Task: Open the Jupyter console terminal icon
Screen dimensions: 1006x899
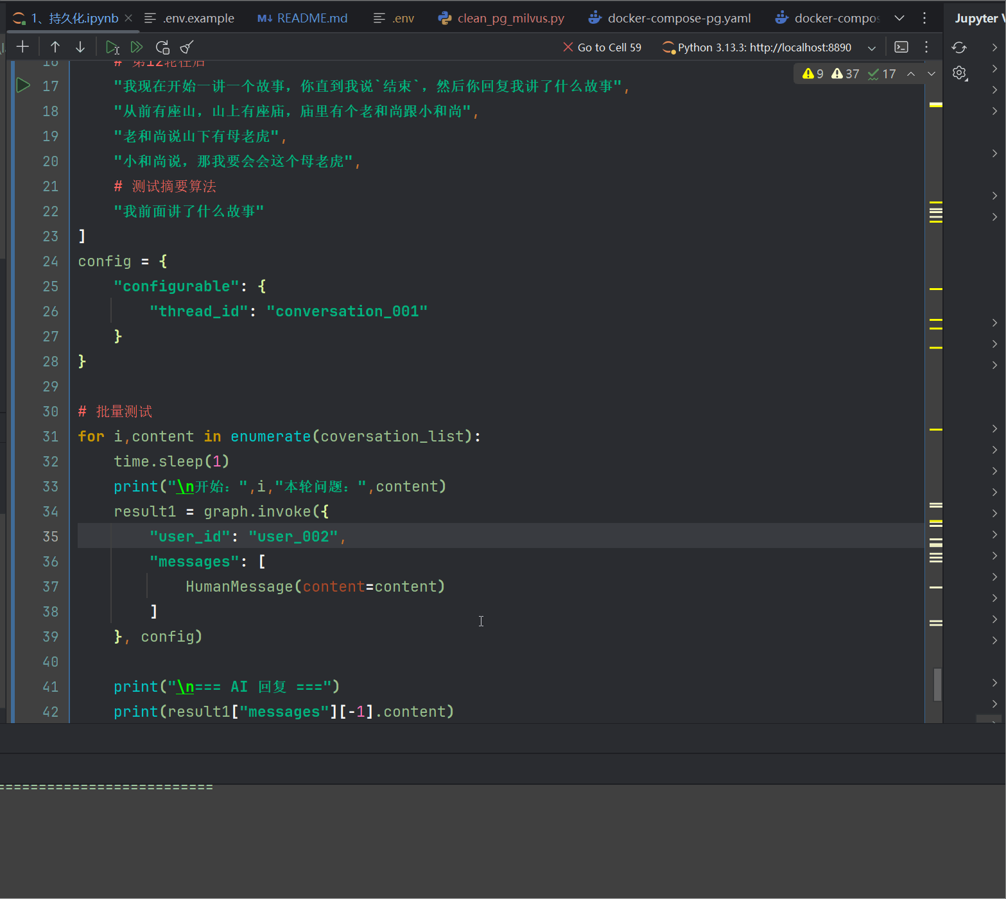Action: [x=901, y=47]
